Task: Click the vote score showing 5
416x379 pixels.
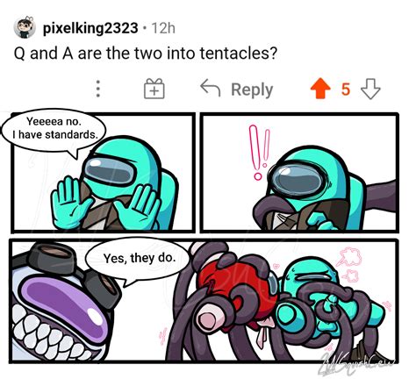Action: click(x=346, y=89)
